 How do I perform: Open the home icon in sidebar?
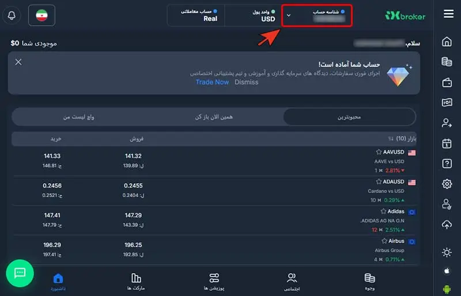447,41
